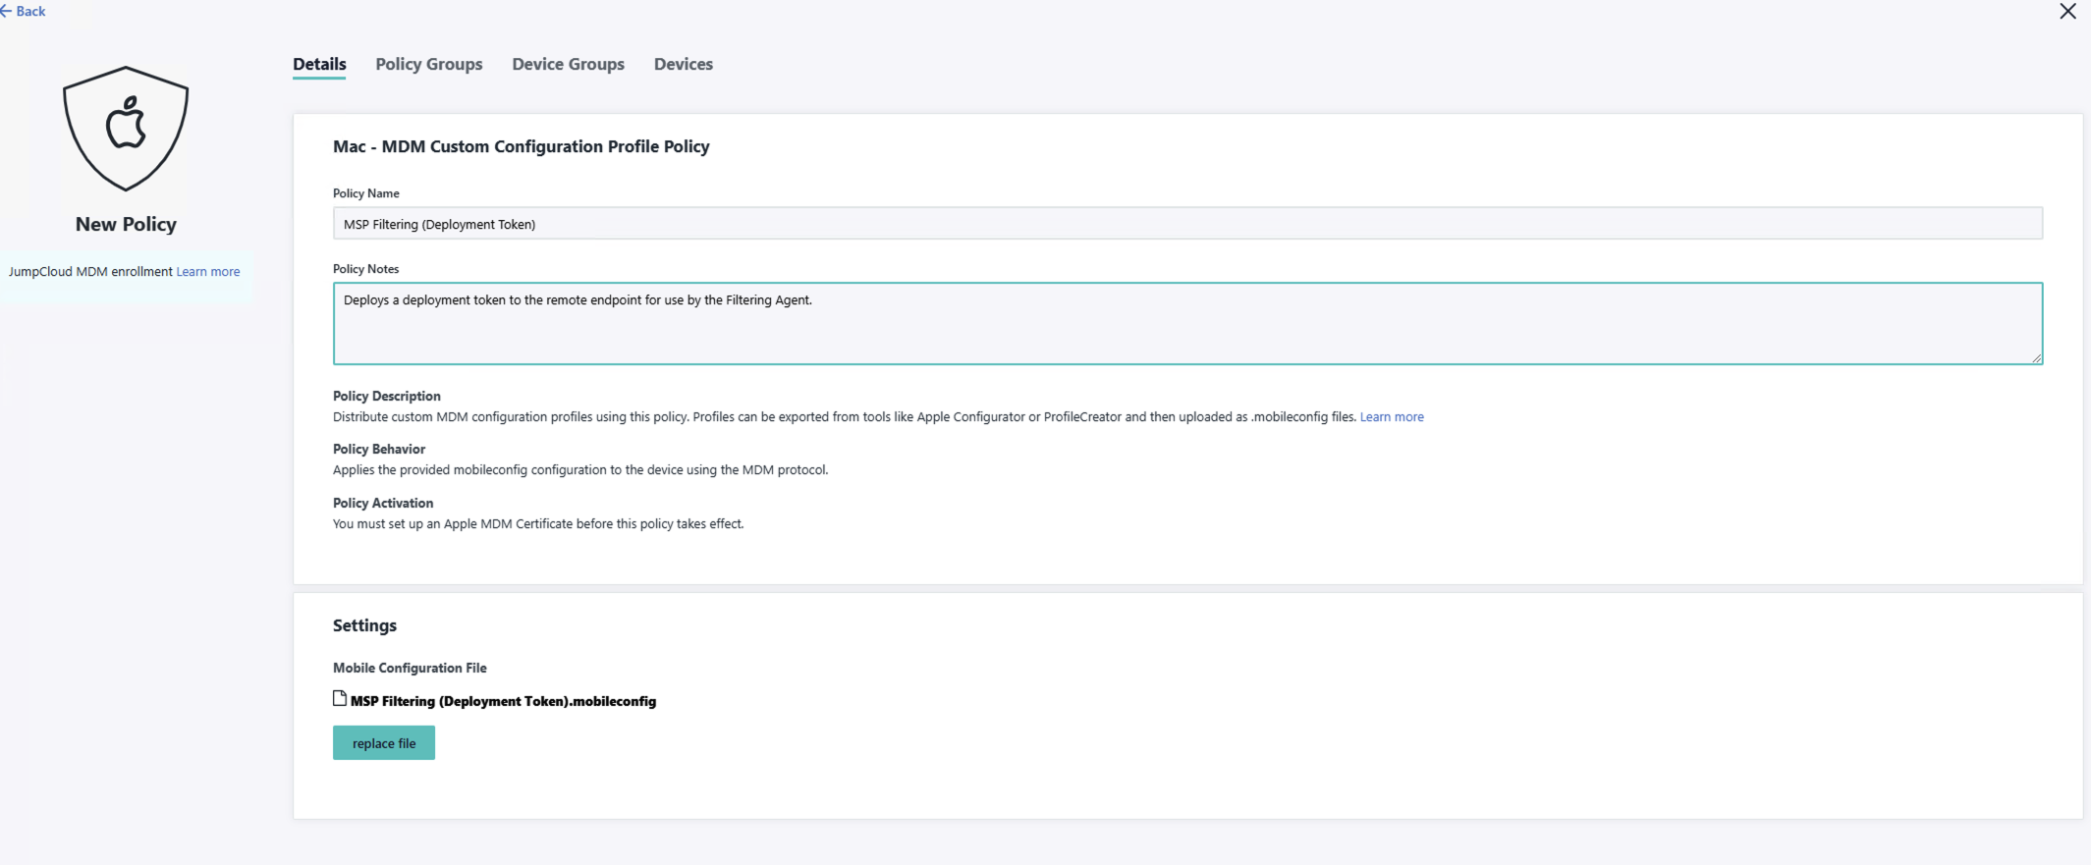This screenshot has height=865, width=2091.
Task: Click the Mac - MDM Custom Configuration Profile Policy heading
Action: 522,146
